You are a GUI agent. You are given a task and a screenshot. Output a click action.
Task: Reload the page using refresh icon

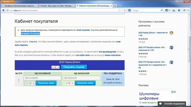[125, 10]
